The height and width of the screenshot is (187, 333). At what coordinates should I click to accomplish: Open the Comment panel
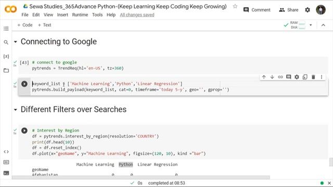257,10
